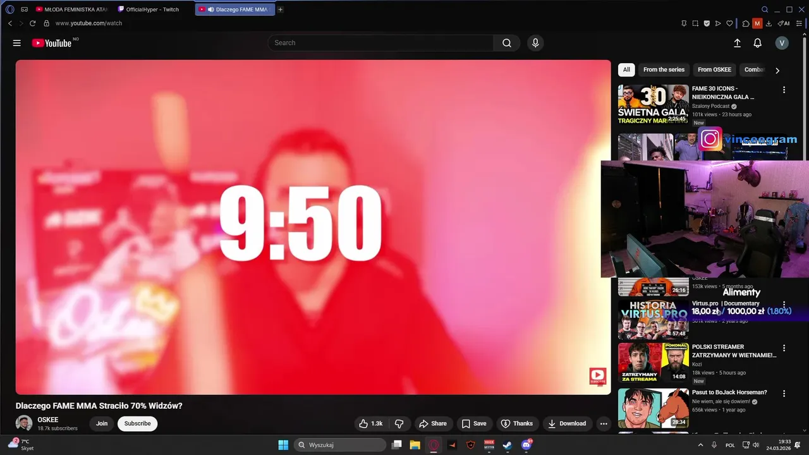Open the tab search magnifier in the title bar
Viewport: 809px width, 455px height.
(765, 9)
